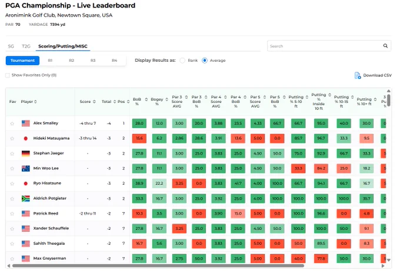This screenshot has height=271, width=400.
Task: Click Hideki Matsuyama's Japan flag
Action: click(26, 138)
